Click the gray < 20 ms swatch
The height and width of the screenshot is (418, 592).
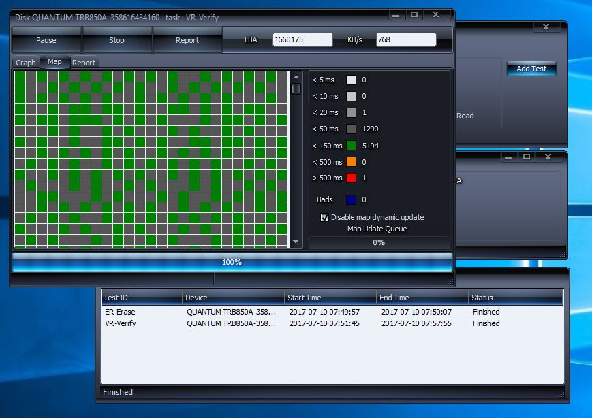point(351,112)
